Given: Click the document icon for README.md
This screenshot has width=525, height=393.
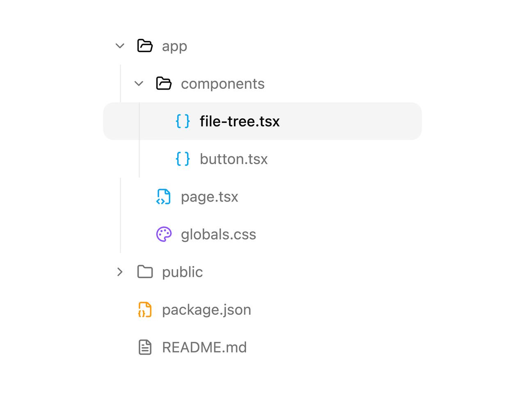Looking at the screenshot, I should 145,347.
